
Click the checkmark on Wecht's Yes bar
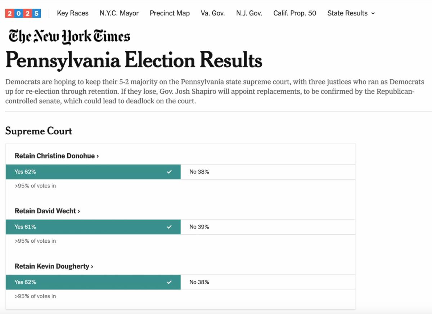coord(169,227)
